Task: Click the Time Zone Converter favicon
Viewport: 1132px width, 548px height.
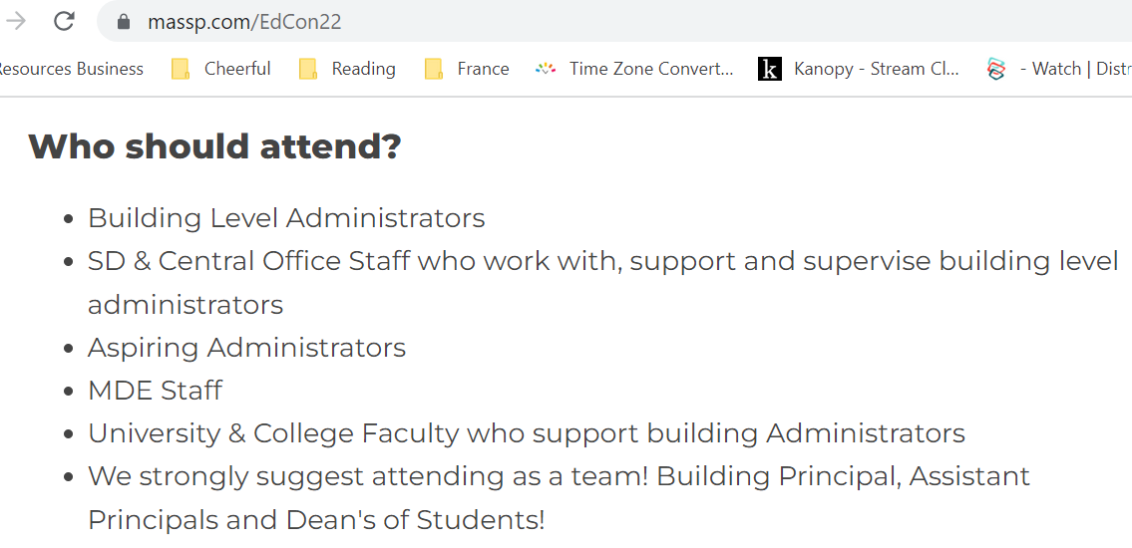Action: pos(546,69)
